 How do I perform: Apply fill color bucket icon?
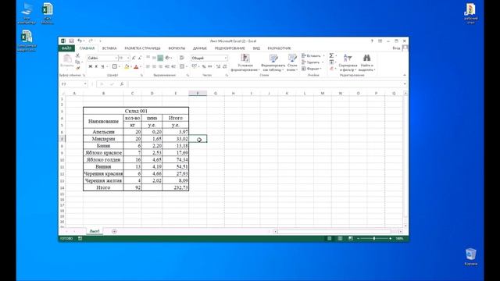pos(127,66)
